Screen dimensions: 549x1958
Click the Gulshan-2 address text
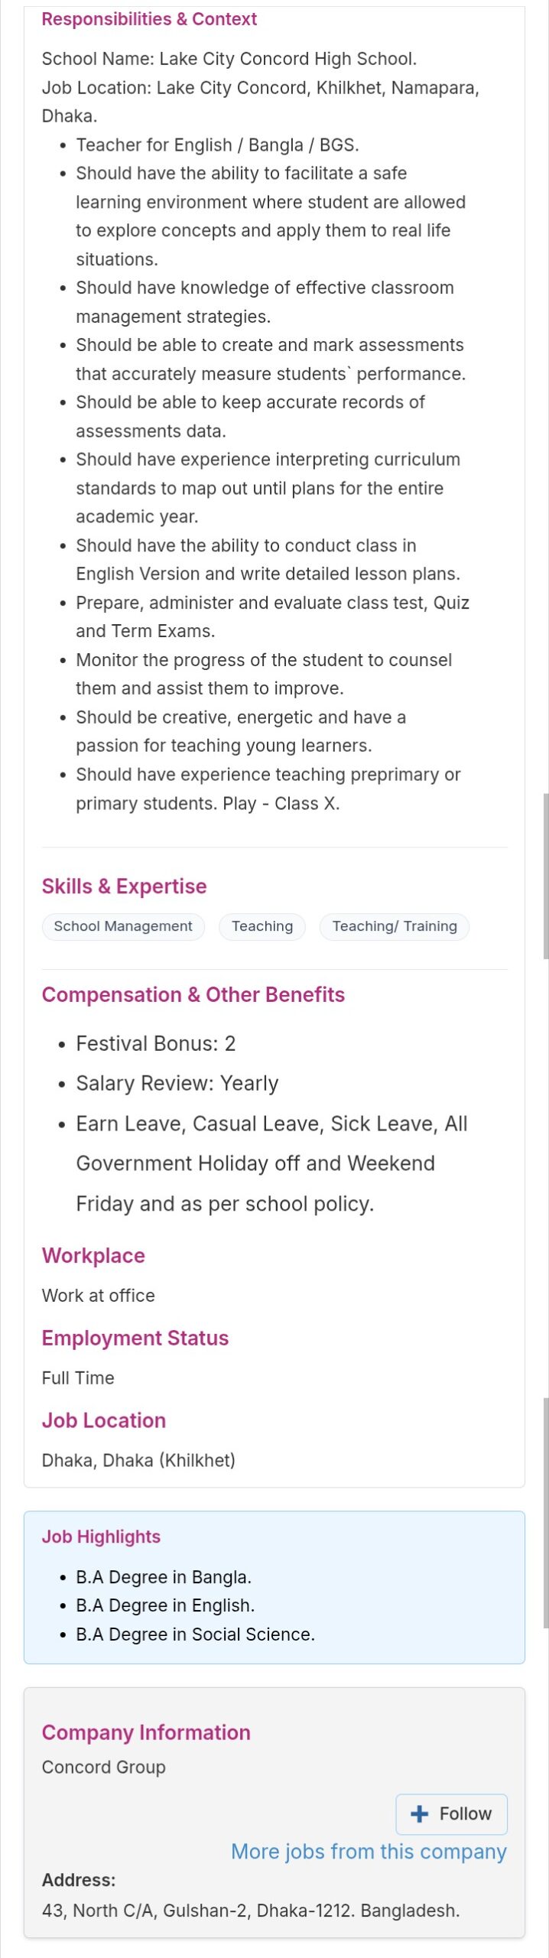[251, 1911]
